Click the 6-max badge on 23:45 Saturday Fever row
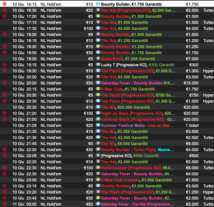 click(x=98, y=198)
